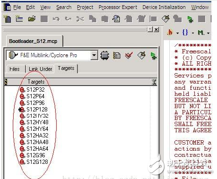This screenshot has height=179, width=217.
Task: Click the red checkmark Synchronize icon
Action: tap(129, 55)
